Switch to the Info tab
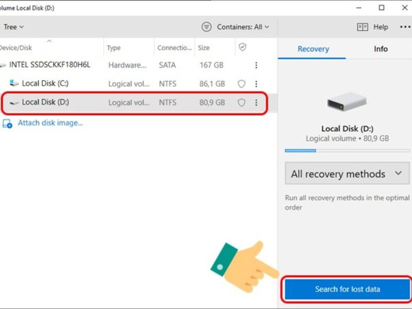This screenshot has height=309, width=412. 380,49
